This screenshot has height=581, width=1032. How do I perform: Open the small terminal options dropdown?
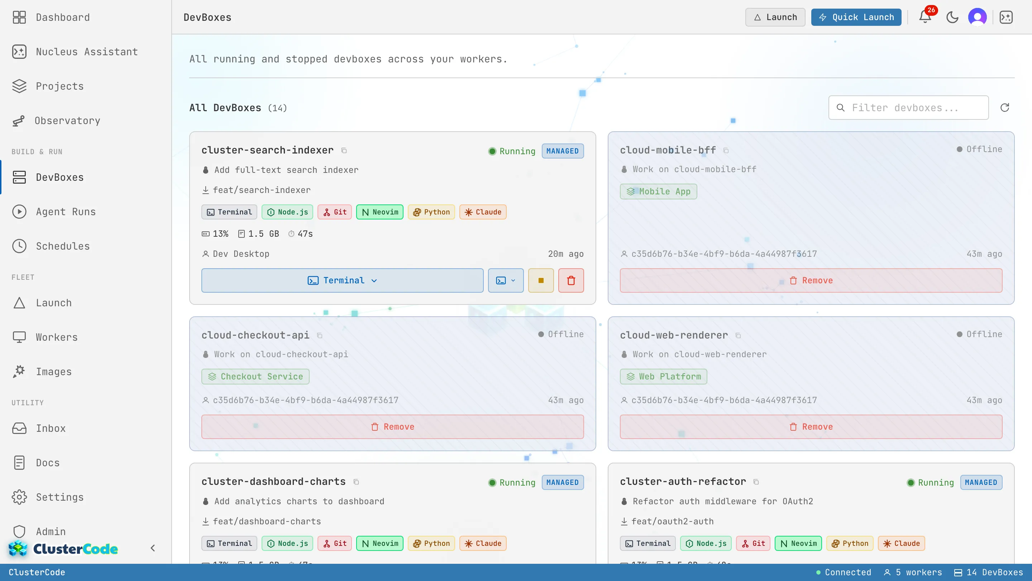point(506,280)
